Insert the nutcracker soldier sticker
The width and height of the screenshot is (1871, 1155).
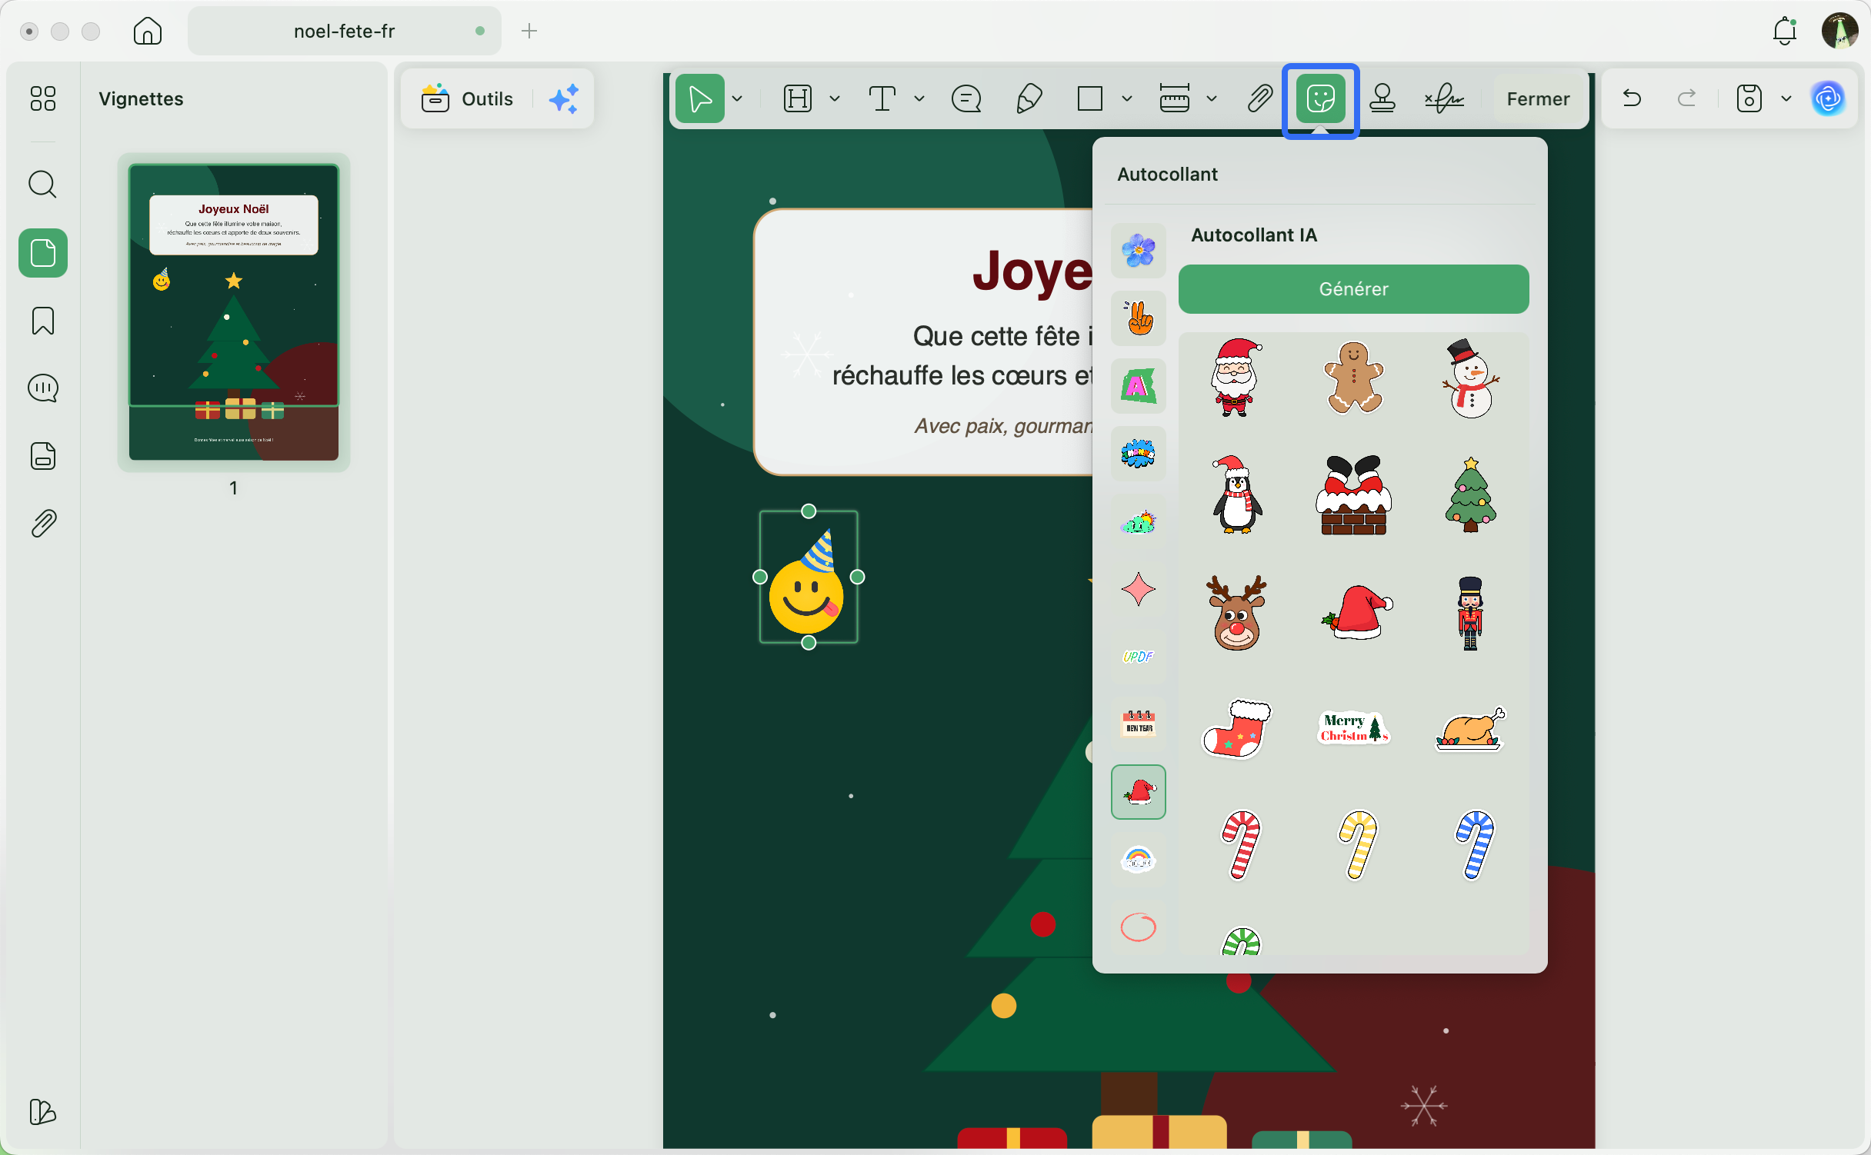point(1470,613)
